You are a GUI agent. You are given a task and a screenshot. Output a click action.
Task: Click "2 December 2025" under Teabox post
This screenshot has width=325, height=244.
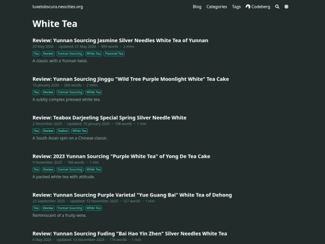47,124
